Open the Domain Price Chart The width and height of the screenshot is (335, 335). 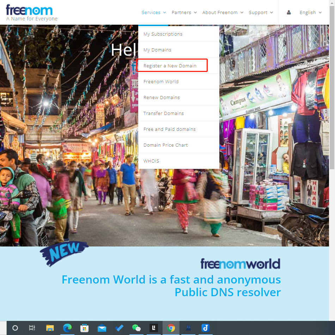(179, 145)
